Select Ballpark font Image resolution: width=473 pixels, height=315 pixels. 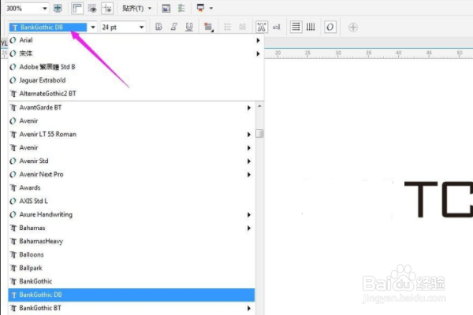pyautogui.click(x=132, y=268)
